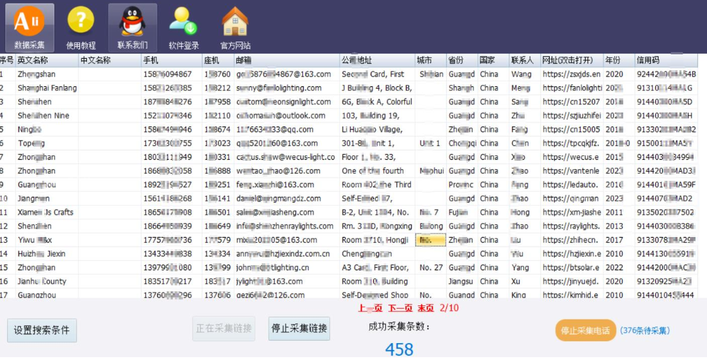Select the 'Fujian' province cell
This screenshot has width=707, height=361.
[462, 212]
